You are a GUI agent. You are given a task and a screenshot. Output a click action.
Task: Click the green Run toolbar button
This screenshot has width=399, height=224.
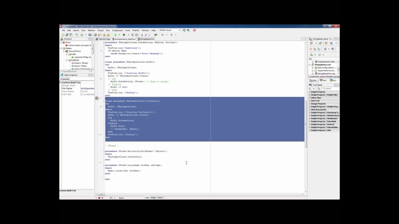pos(115,35)
